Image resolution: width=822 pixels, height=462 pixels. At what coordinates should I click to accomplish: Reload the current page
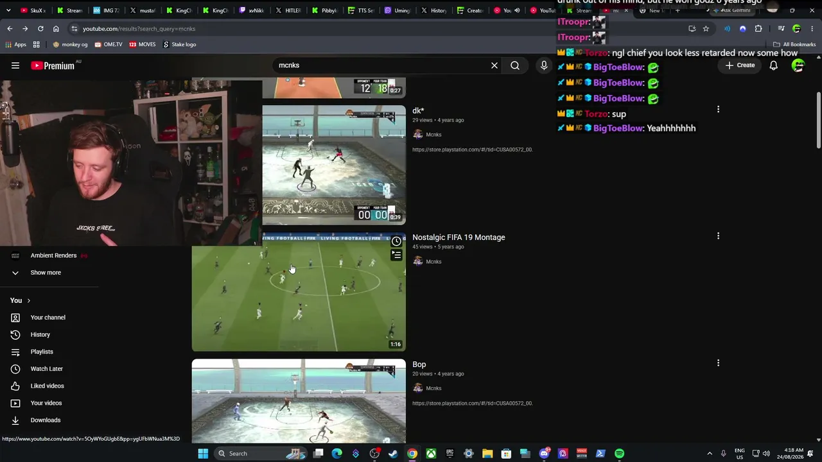click(40, 29)
